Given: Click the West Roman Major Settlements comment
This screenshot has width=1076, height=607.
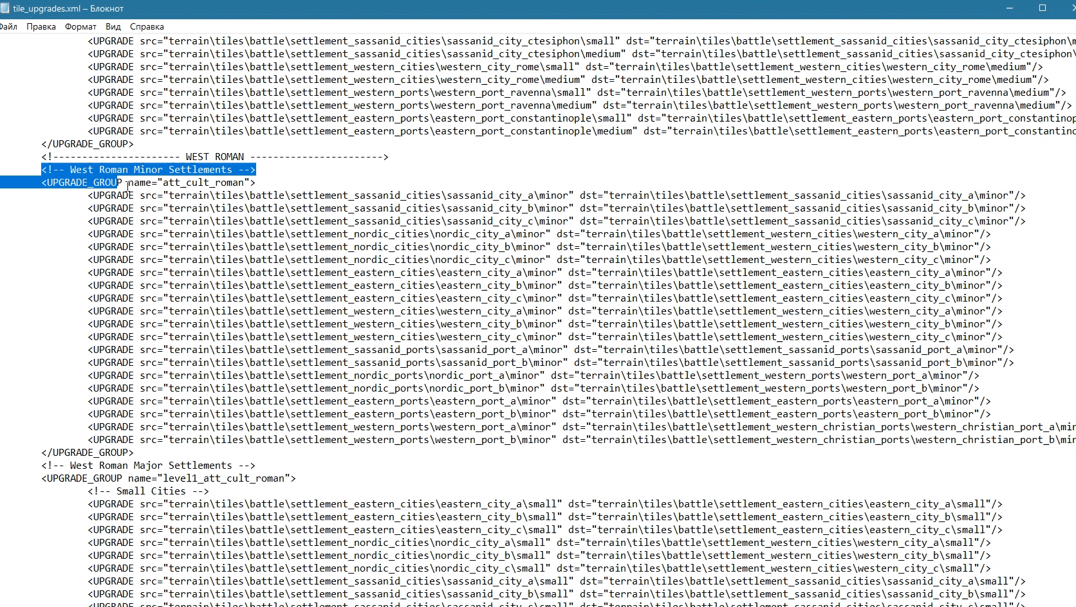Looking at the screenshot, I should pyautogui.click(x=149, y=466).
